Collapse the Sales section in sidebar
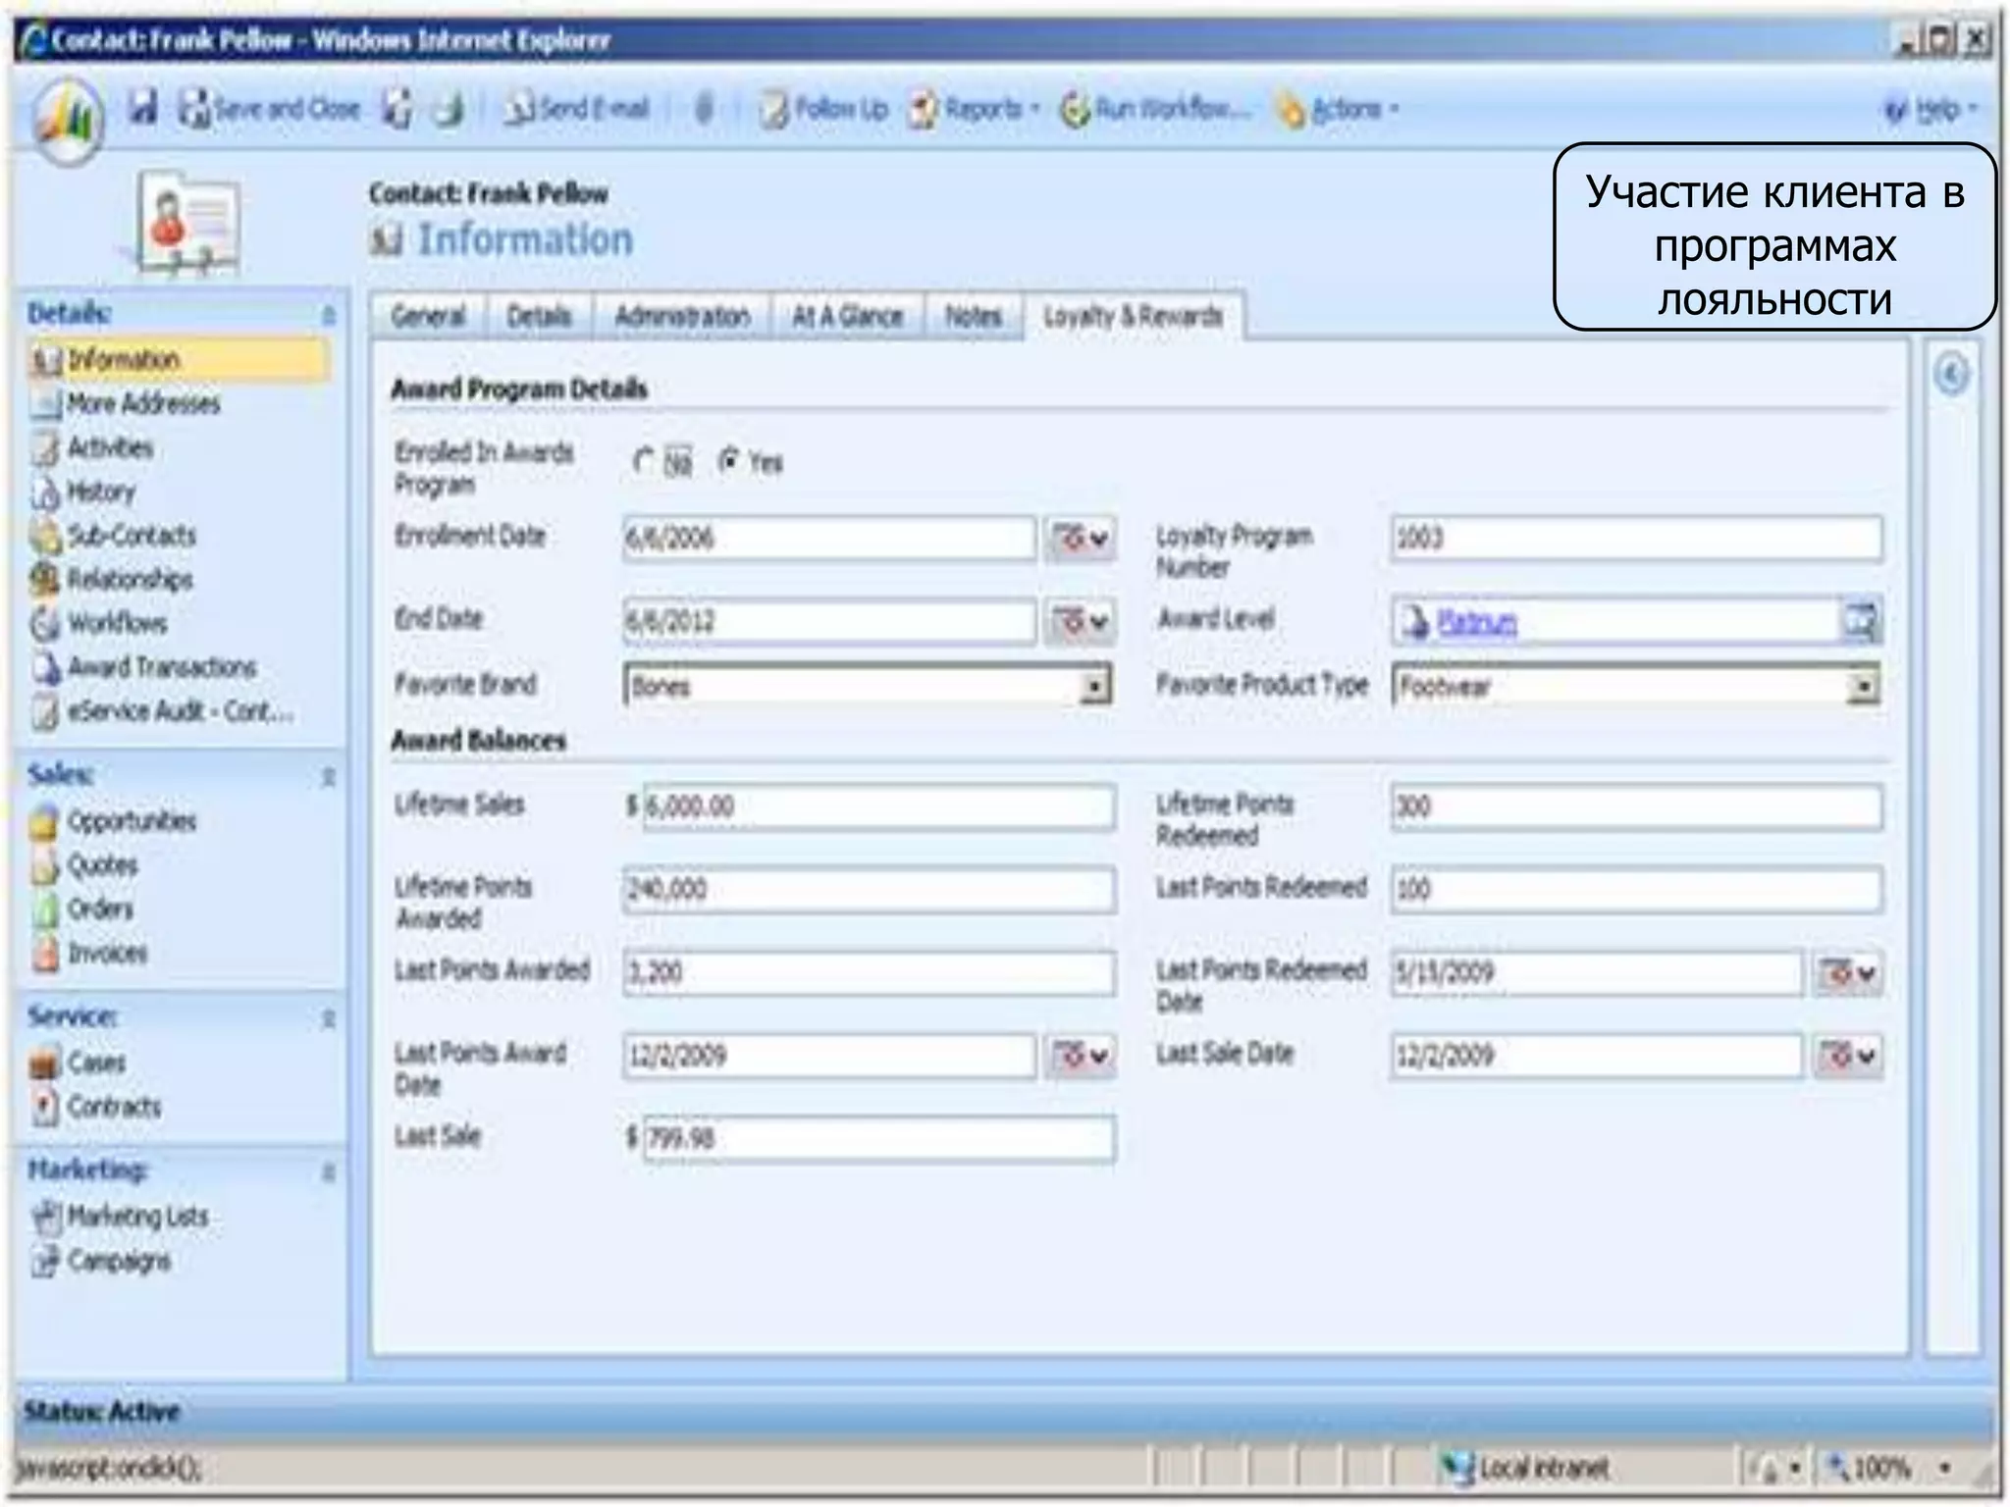The image size is (2010, 1507). point(329,777)
